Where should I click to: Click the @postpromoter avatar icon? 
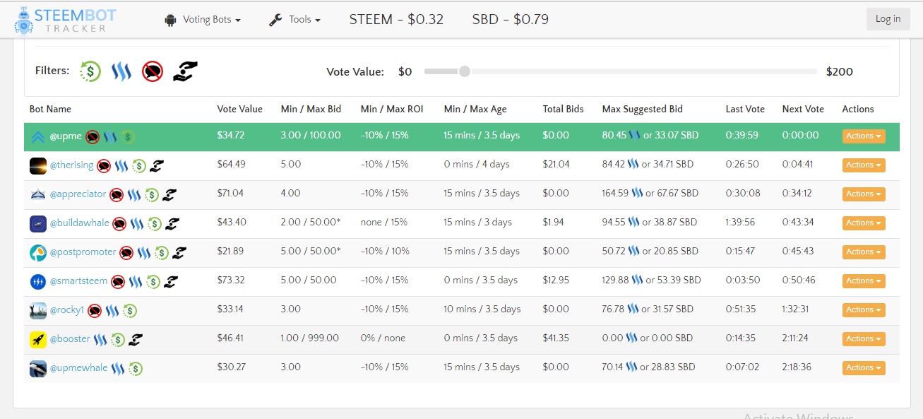tap(38, 252)
